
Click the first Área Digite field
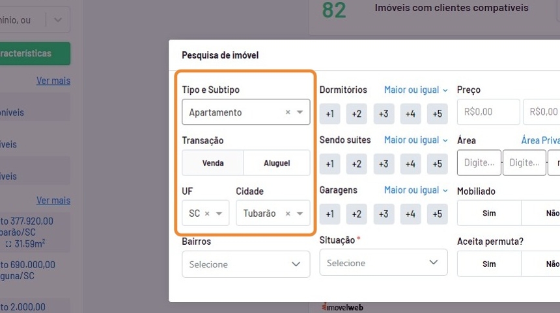tap(479, 162)
